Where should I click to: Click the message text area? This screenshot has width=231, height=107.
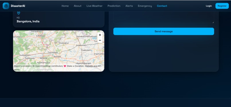click(x=164, y=17)
